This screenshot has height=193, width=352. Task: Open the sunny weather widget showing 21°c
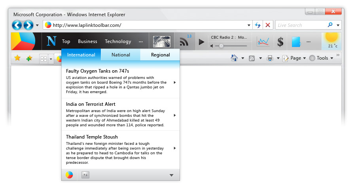331,41
